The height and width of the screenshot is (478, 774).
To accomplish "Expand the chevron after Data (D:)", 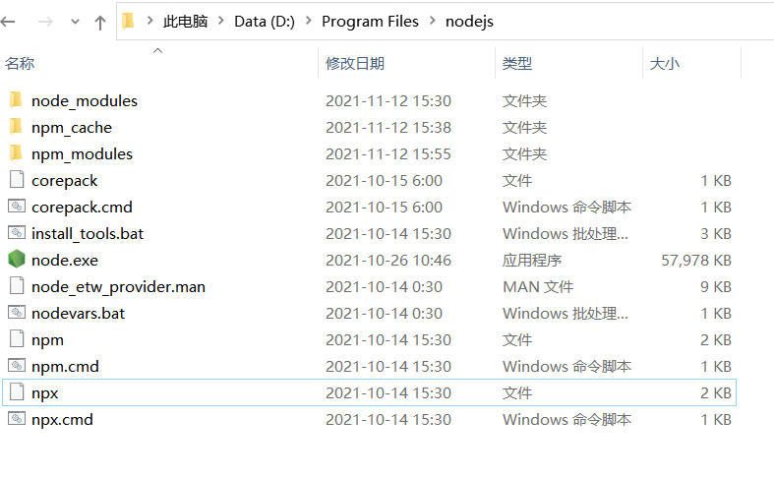I will pos(309,21).
